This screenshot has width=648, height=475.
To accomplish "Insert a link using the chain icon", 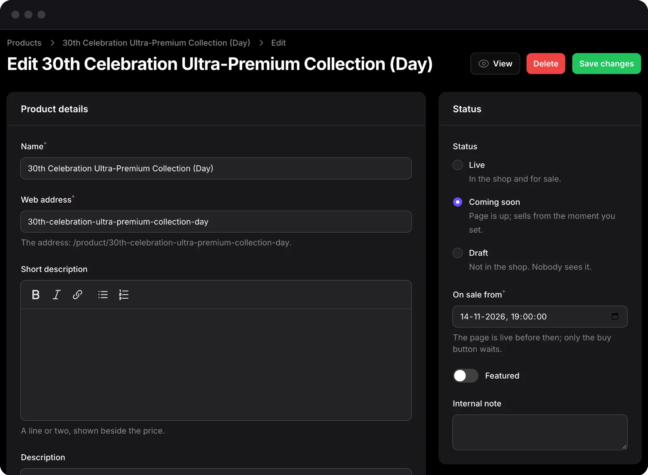I will 77,295.
